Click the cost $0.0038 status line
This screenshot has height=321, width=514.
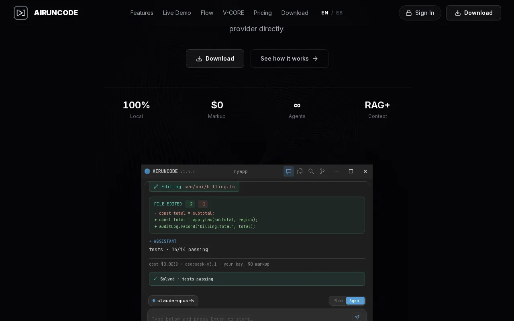pos(209,264)
